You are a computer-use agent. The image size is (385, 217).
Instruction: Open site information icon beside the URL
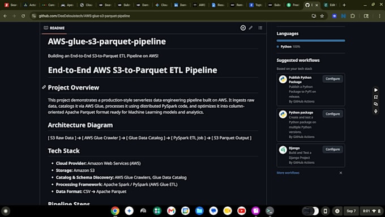pos(34,16)
